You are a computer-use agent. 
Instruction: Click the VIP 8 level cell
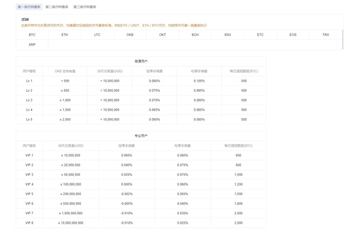[x=29, y=223]
